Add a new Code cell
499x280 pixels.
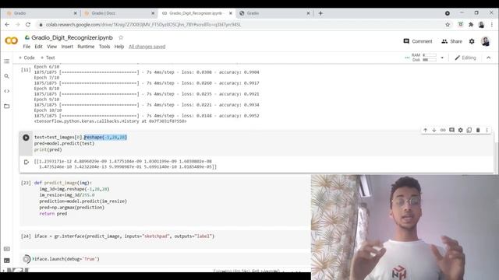pyautogui.click(x=27, y=58)
